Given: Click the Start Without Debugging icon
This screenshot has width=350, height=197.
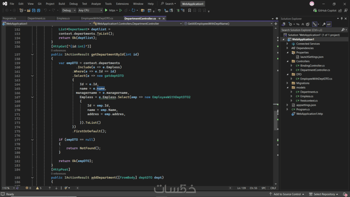Looking at the screenshot, I should [x=121, y=10].
